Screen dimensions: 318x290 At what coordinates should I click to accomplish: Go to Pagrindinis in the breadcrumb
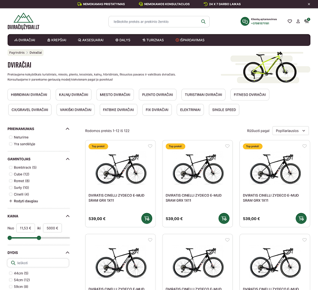tap(17, 53)
